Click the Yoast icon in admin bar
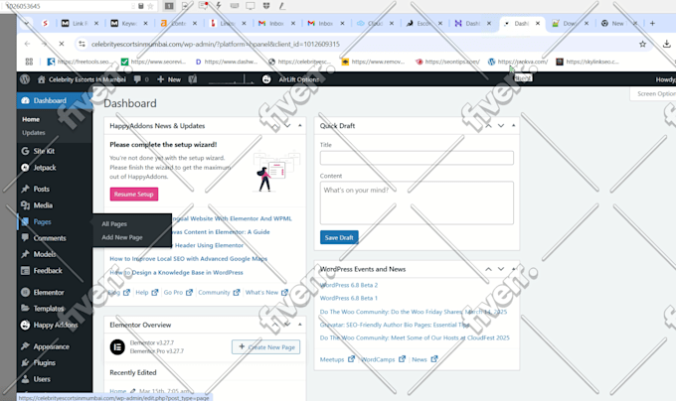Screen dimensions: 676x401 tap(192, 79)
